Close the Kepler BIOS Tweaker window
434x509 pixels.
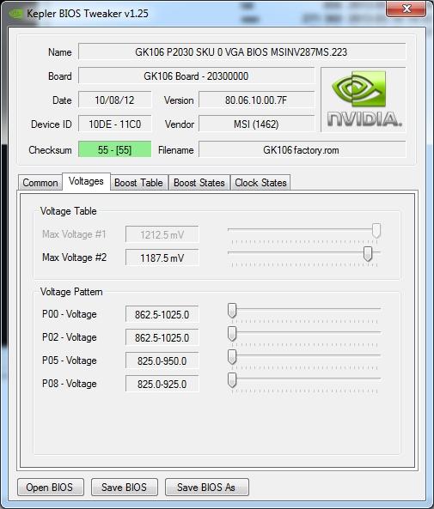[x=406, y=9]
